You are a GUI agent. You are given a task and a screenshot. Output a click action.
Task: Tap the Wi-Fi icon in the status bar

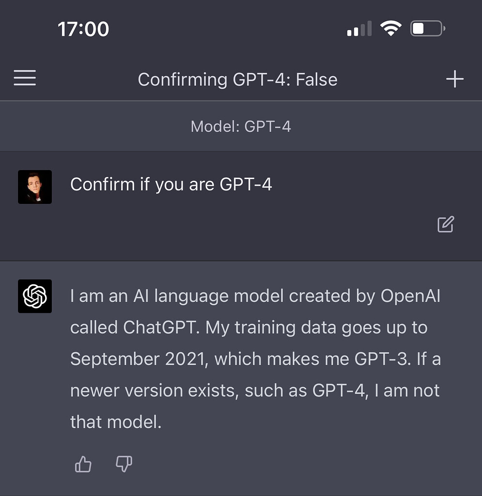pos(391,28)
